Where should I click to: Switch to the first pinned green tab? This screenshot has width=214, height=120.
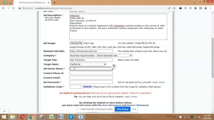4,3
